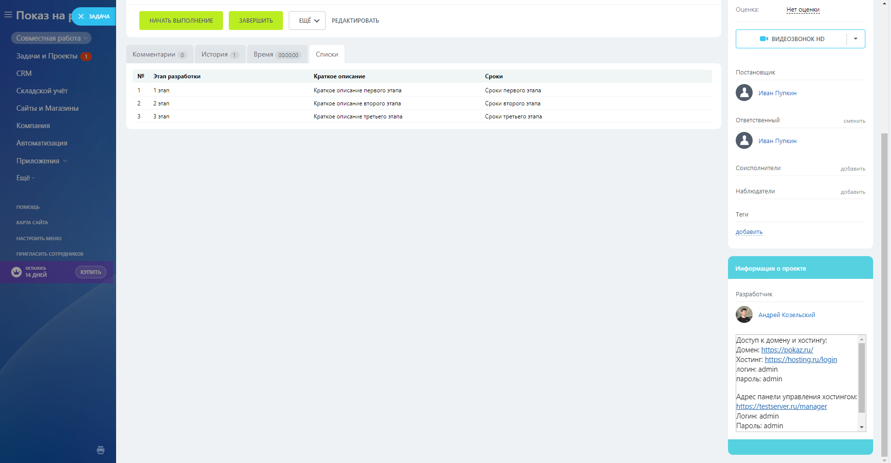Click the НАЧАТЬ ВЫПОЛНЕНИЕ button

[x=181, y=21]
